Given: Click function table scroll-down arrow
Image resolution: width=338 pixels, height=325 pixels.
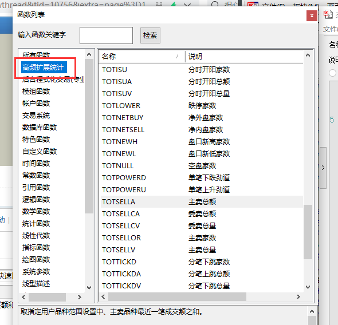Looking at the screenshot, I should [308, 287].
